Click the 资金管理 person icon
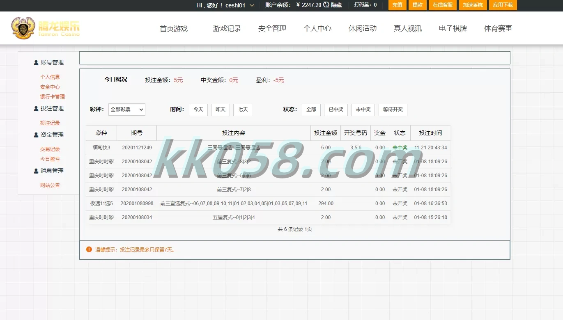Screen dimensions: 563x320 (36, 135)
